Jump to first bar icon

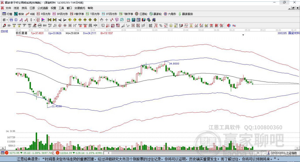tap(49, 20)
